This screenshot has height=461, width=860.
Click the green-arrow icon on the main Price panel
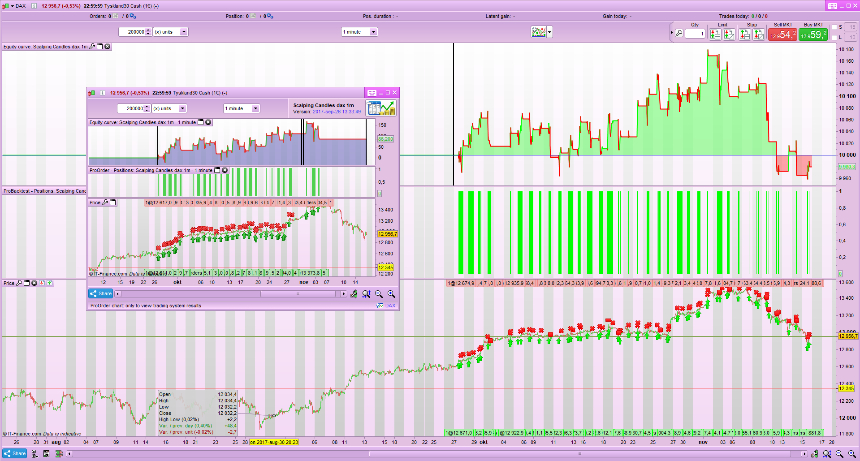[49, 283]
